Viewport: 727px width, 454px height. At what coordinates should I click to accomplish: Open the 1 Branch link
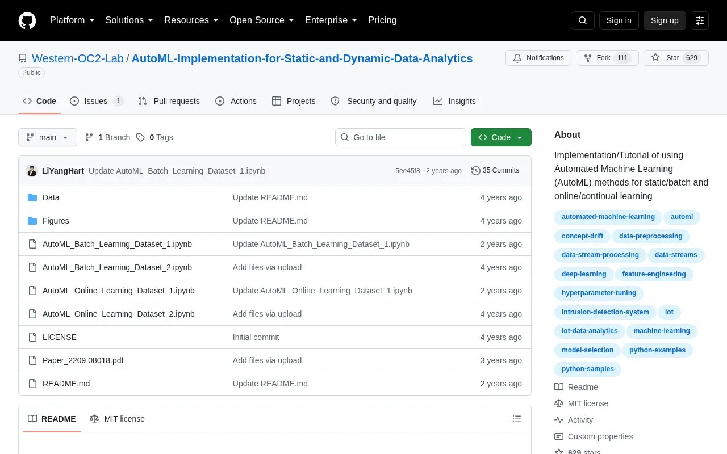pos(107,137)
